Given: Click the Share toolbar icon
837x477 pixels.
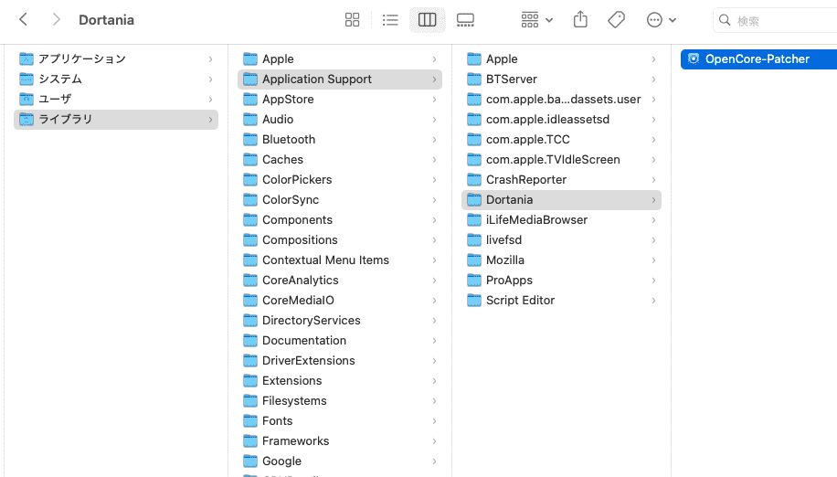Looking at the screenshot, I should (580, 20).
